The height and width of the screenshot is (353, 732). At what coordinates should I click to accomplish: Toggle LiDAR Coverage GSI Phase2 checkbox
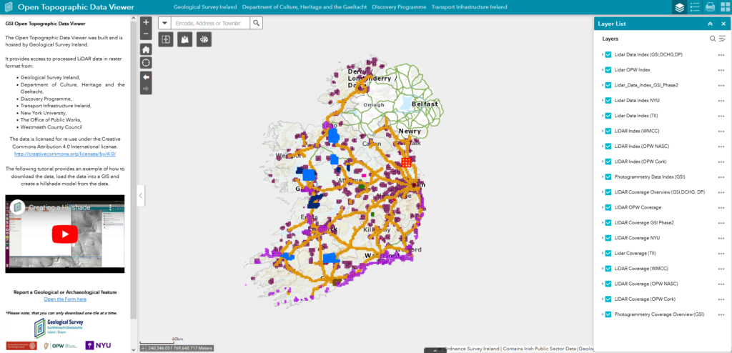pos(608,223)
